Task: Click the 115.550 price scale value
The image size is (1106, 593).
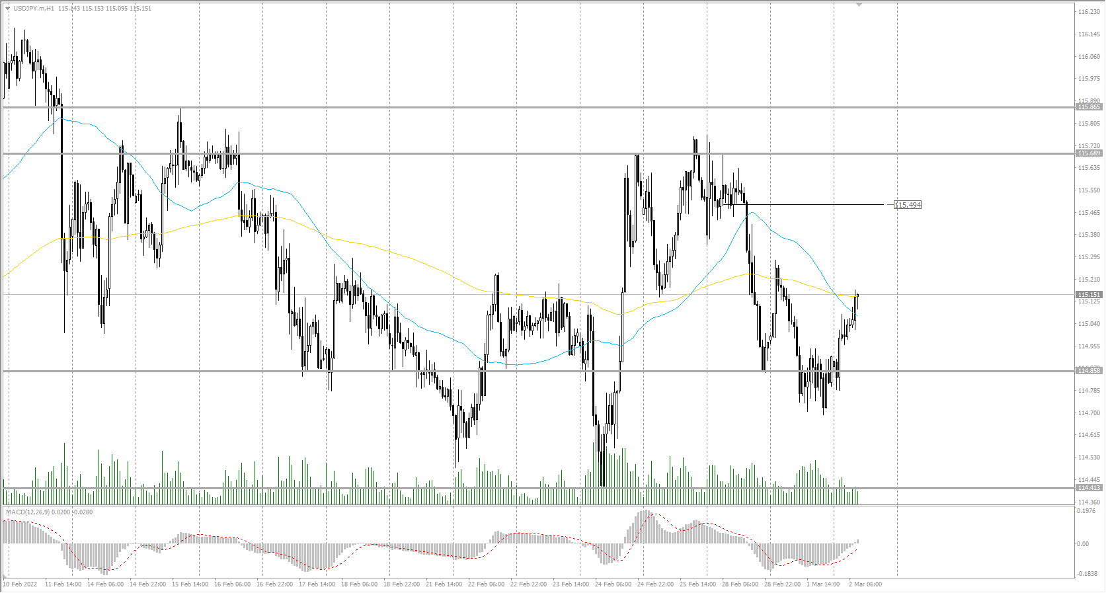Action: coord(1089,190)
